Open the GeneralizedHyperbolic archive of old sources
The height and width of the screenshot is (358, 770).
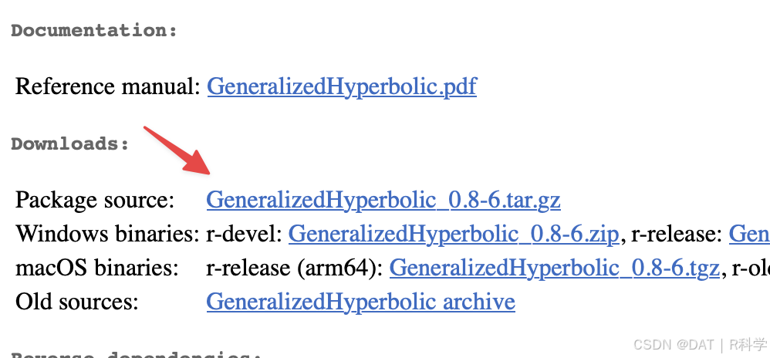pos(360,302)
